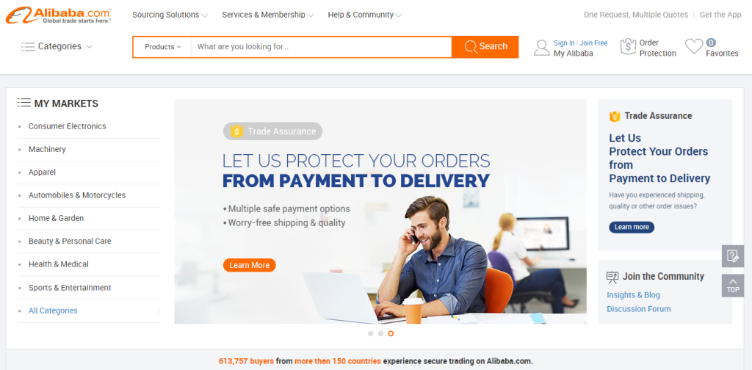Image resolution: width=752 pixels, height=370 pixels.
Task: Open the Services & Membership menu
Action: [268, 15]
